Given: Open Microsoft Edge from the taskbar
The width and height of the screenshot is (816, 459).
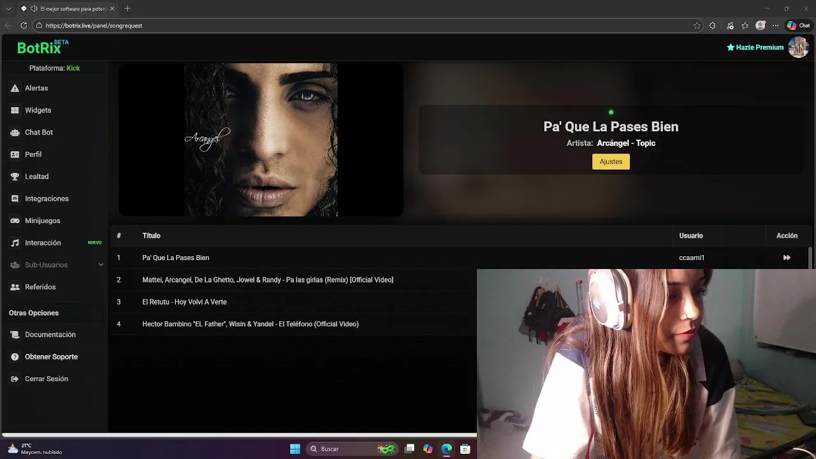Looking at the screenshot, I should (446, 449).
